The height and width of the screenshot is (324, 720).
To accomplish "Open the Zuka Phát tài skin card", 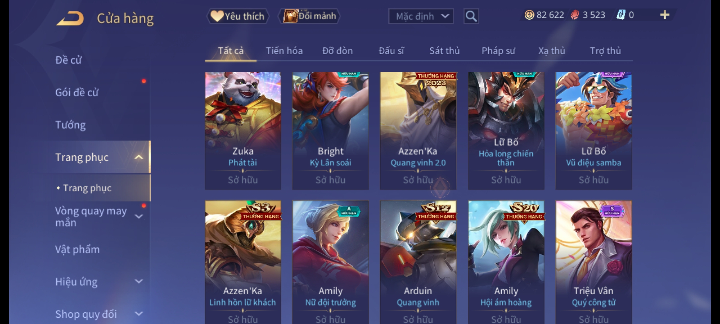I will coord(243,130).
